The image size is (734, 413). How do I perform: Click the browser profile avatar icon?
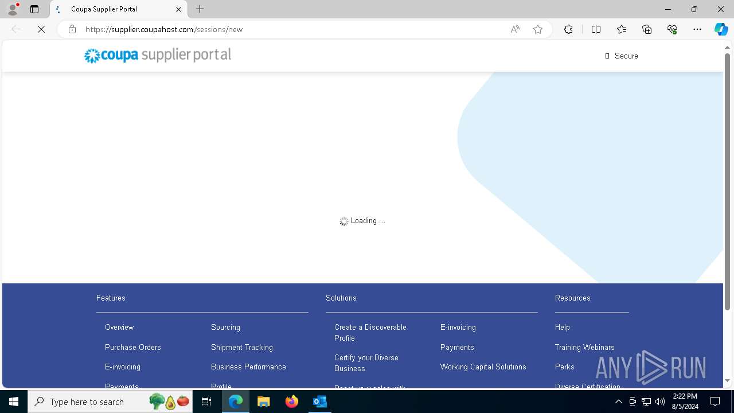(12, 9)
